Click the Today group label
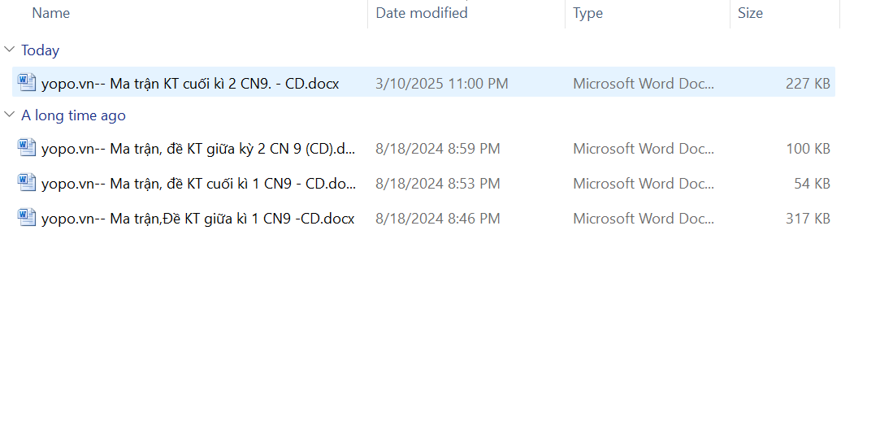 tap(41, 50)
